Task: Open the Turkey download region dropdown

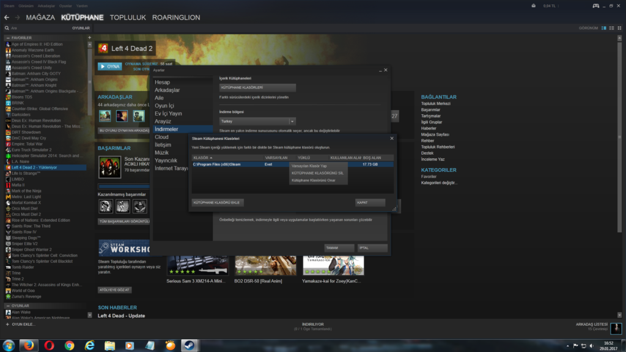Action: (257, 122)
